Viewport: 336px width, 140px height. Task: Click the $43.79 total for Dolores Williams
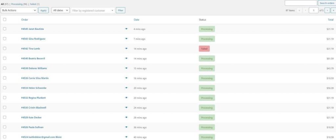pos(330,68)
